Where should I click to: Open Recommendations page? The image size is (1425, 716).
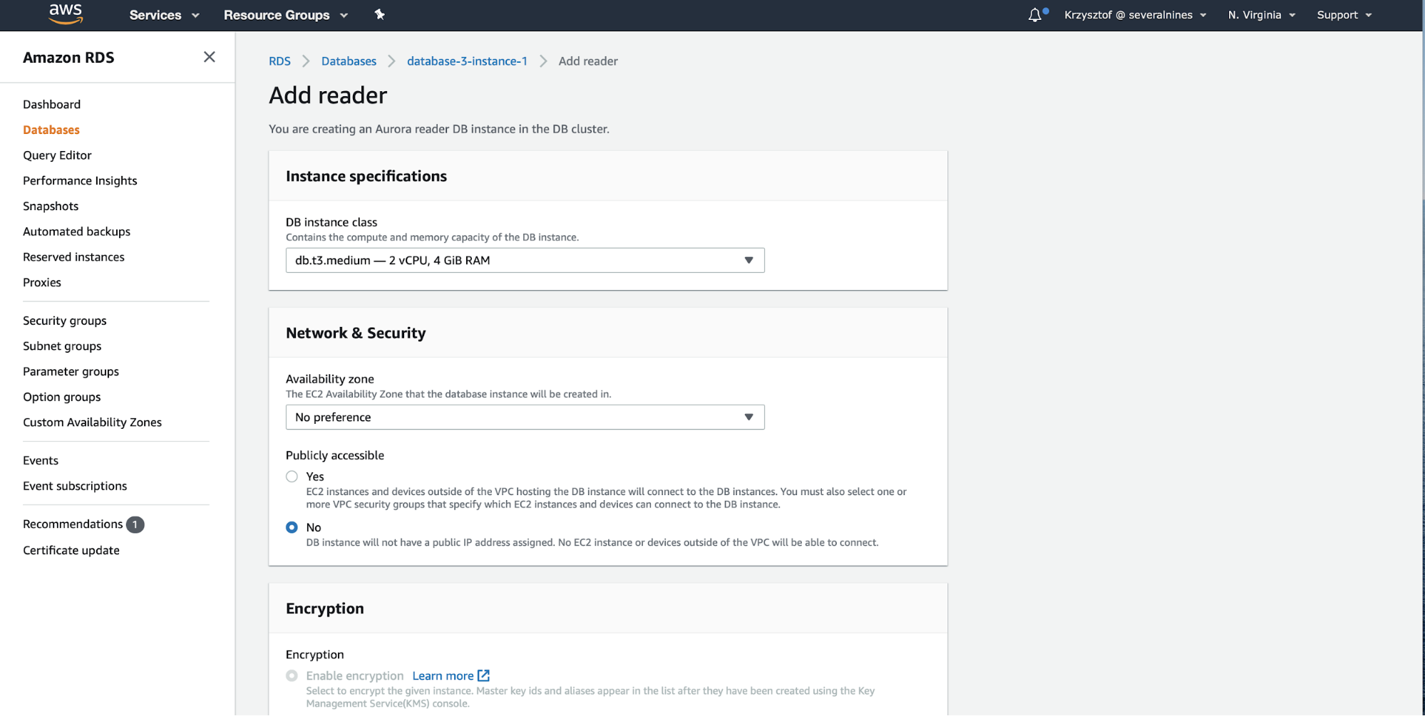click(73, 524)
